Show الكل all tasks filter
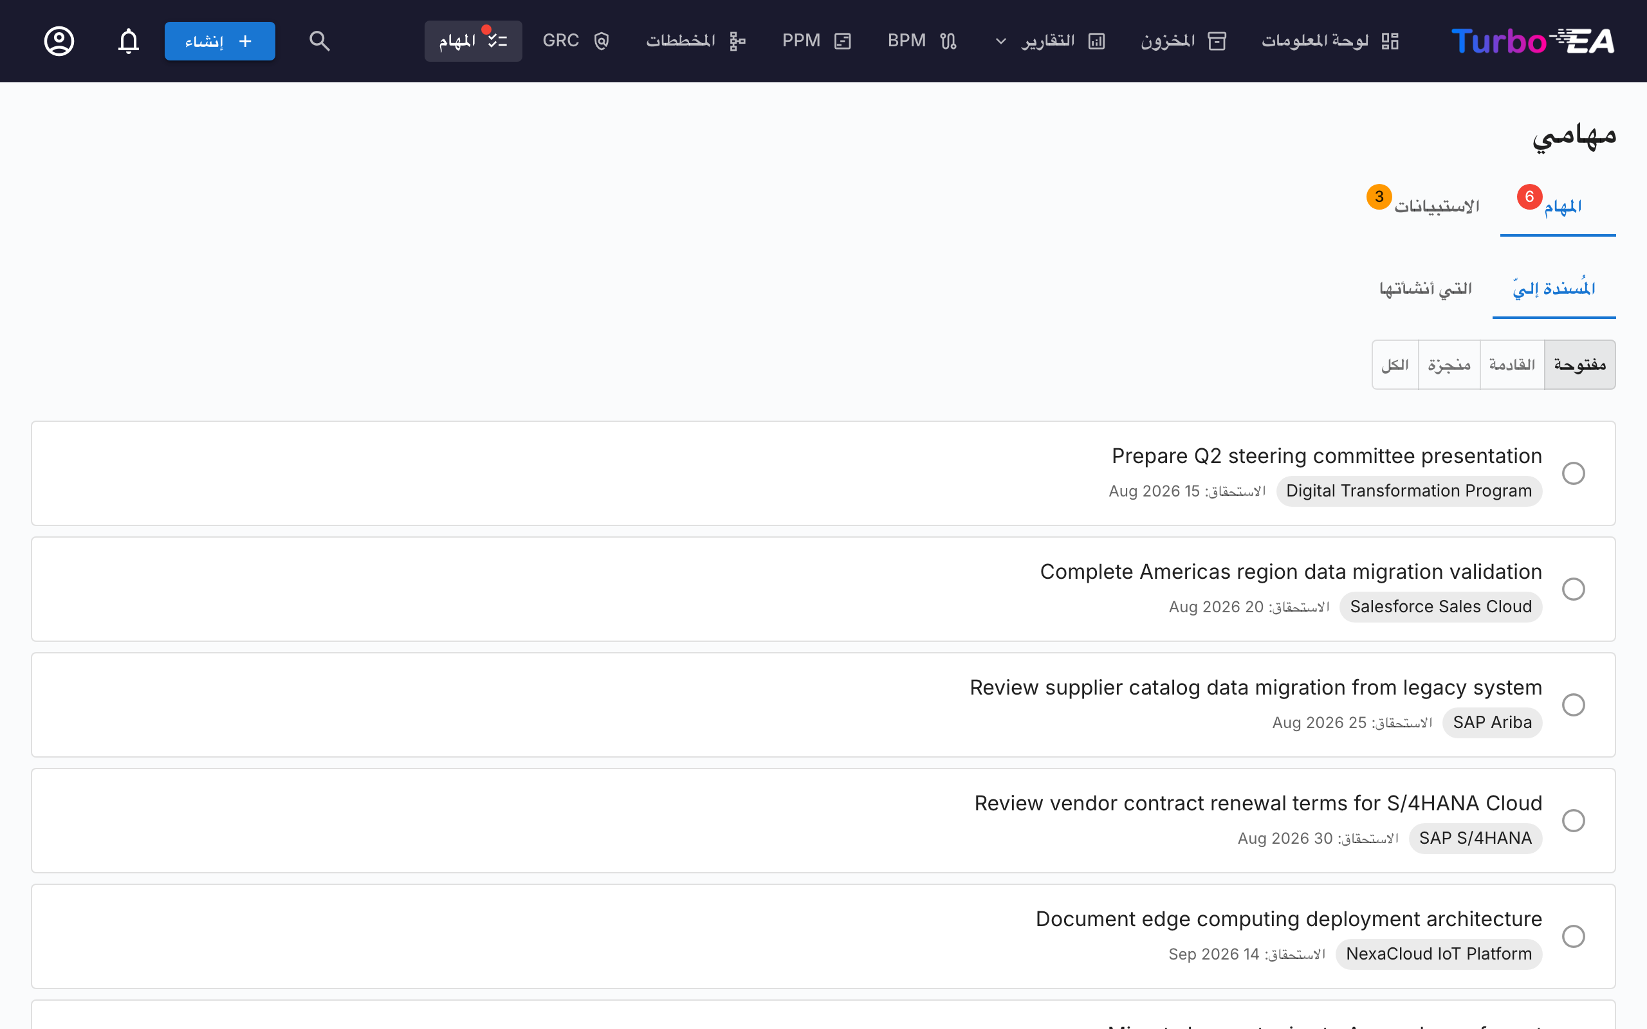Image resolution: width=1647 pixels, height=1029 pixels. pyautogui.click(x=1395, y=365)
